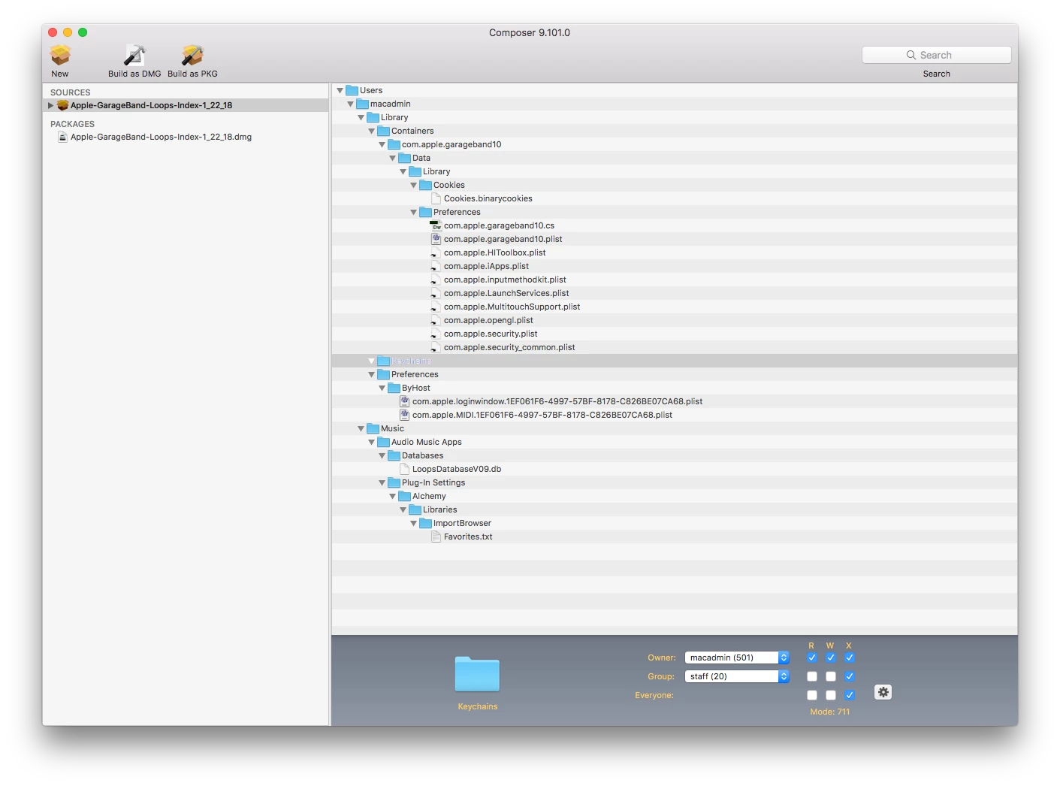Click the search magnifier icon

coord(911,55)
